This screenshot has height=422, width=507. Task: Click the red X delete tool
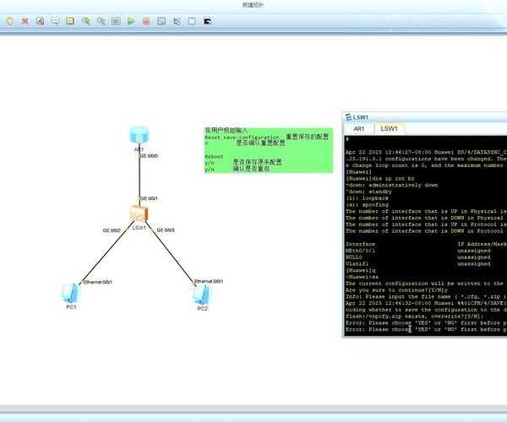25,20
